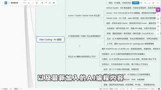Screen dimensions: 161x90
Task: Open the purple AI assistant
Action: (158, 10)
